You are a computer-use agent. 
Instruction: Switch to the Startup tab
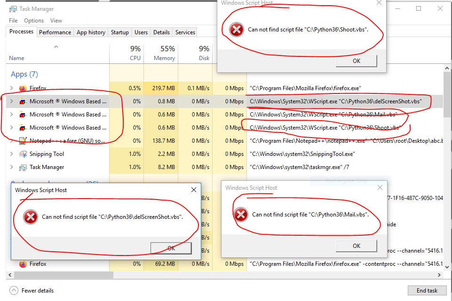pyautogui.click(x=119, y=32)
